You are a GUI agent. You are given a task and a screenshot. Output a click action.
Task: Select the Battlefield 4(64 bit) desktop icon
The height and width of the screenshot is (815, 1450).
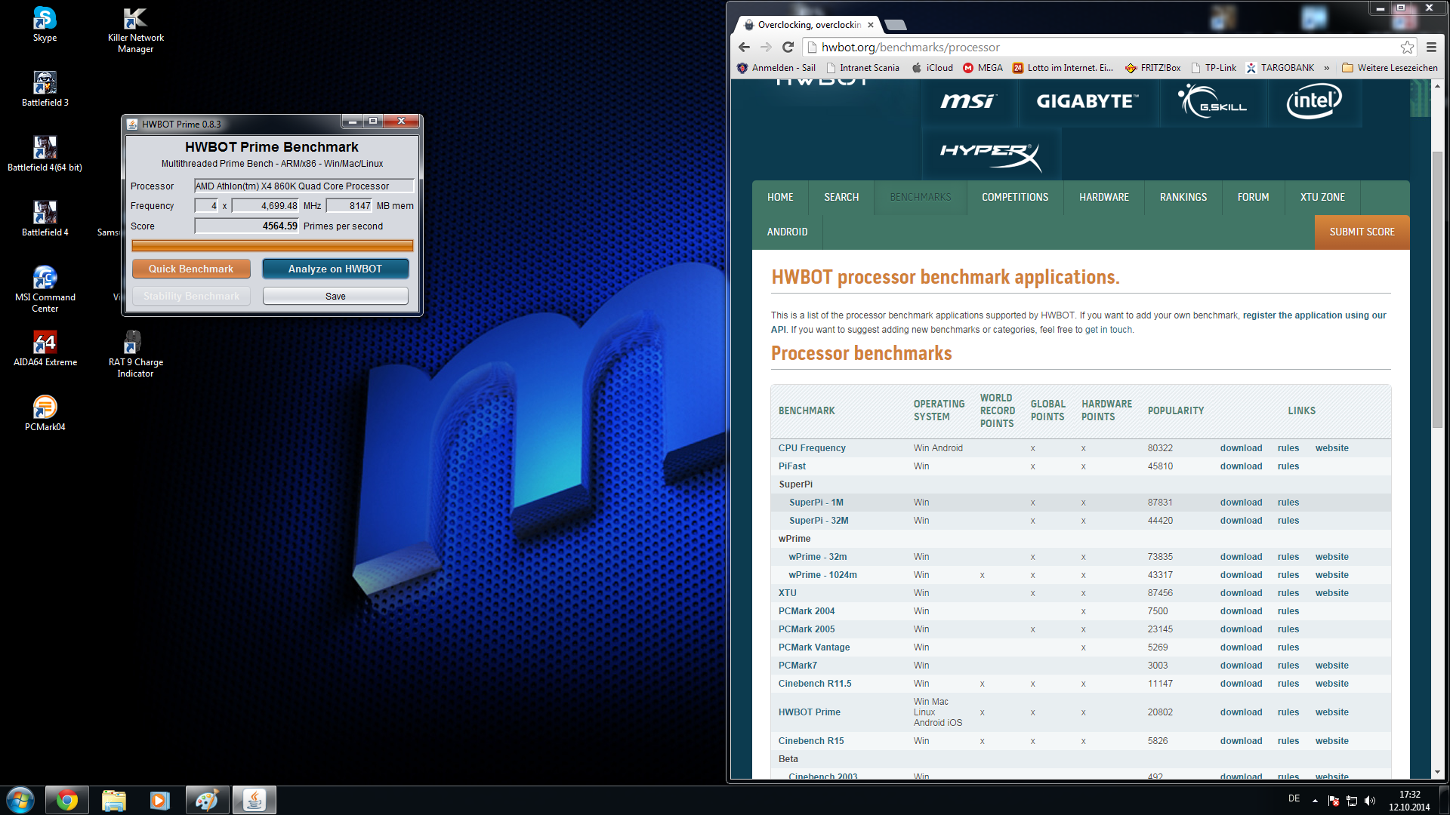point(45,154)
